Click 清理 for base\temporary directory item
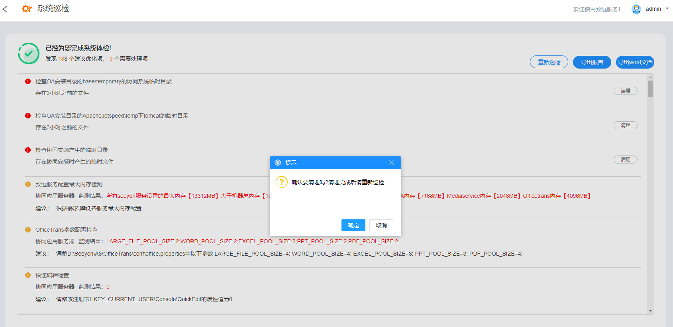 coord(626,91)
